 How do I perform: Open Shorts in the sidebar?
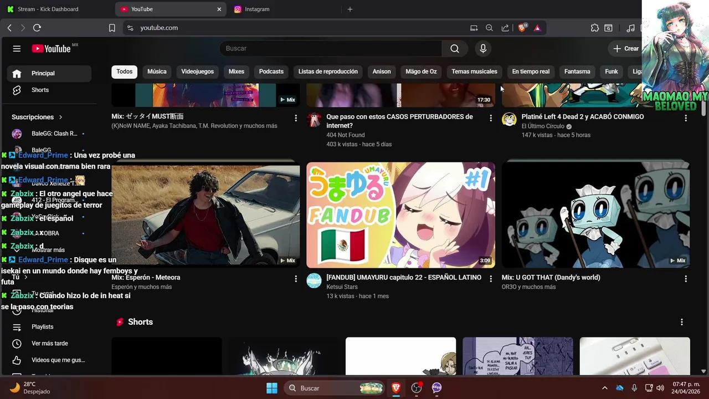(49, 90)
